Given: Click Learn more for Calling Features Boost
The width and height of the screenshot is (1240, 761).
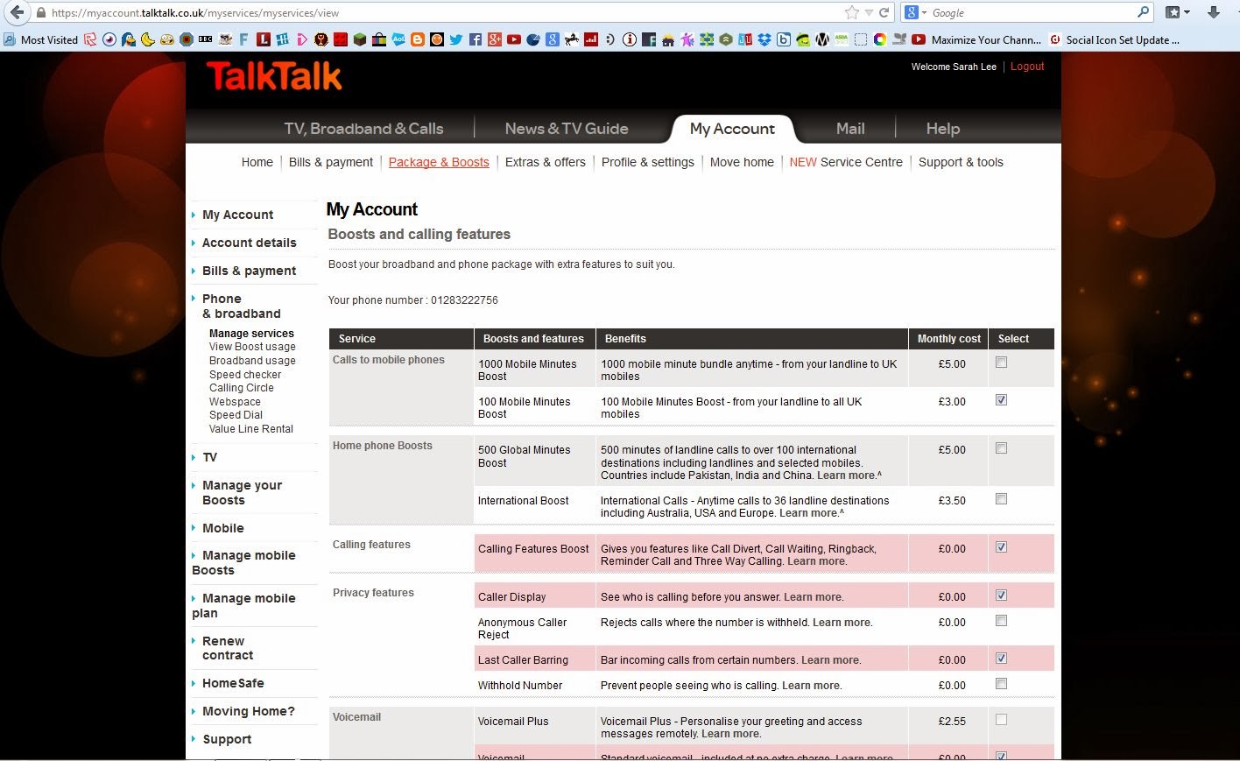Looking at the screenshot, I should 817,561.
